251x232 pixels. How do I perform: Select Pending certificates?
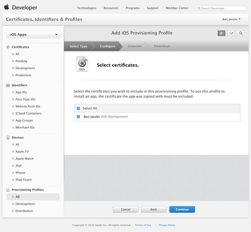[21, 61]
